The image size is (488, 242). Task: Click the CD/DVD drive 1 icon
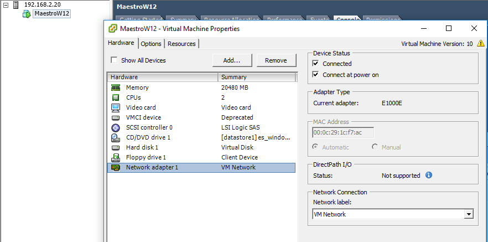116,137
